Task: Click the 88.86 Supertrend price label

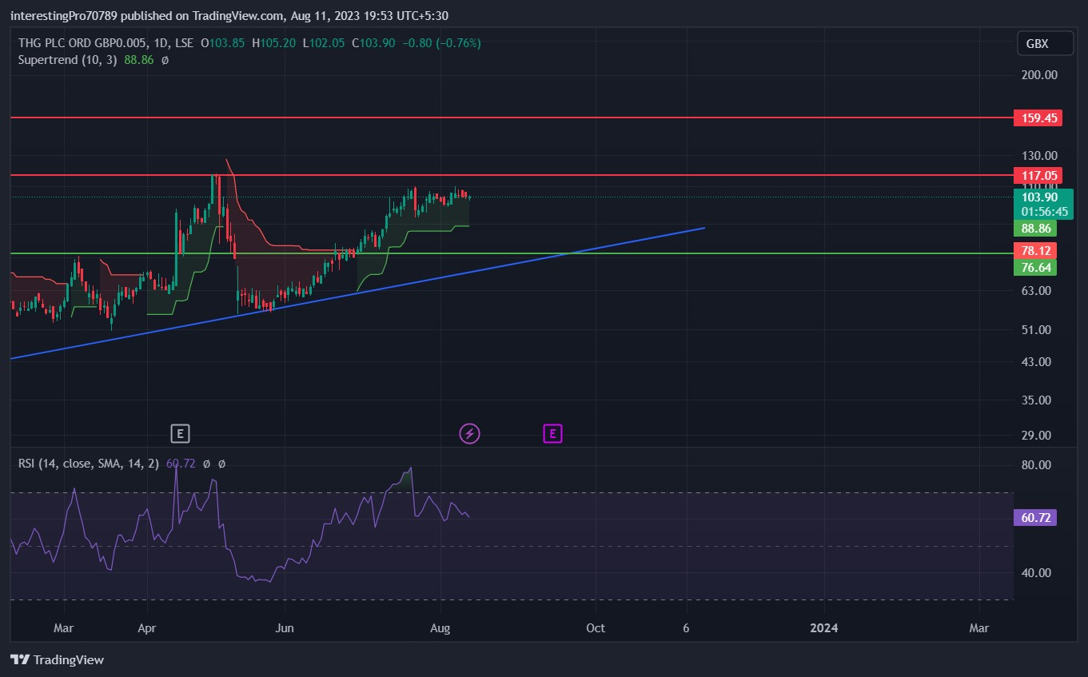Action: pyautogui.click(x=1034, y=229)
